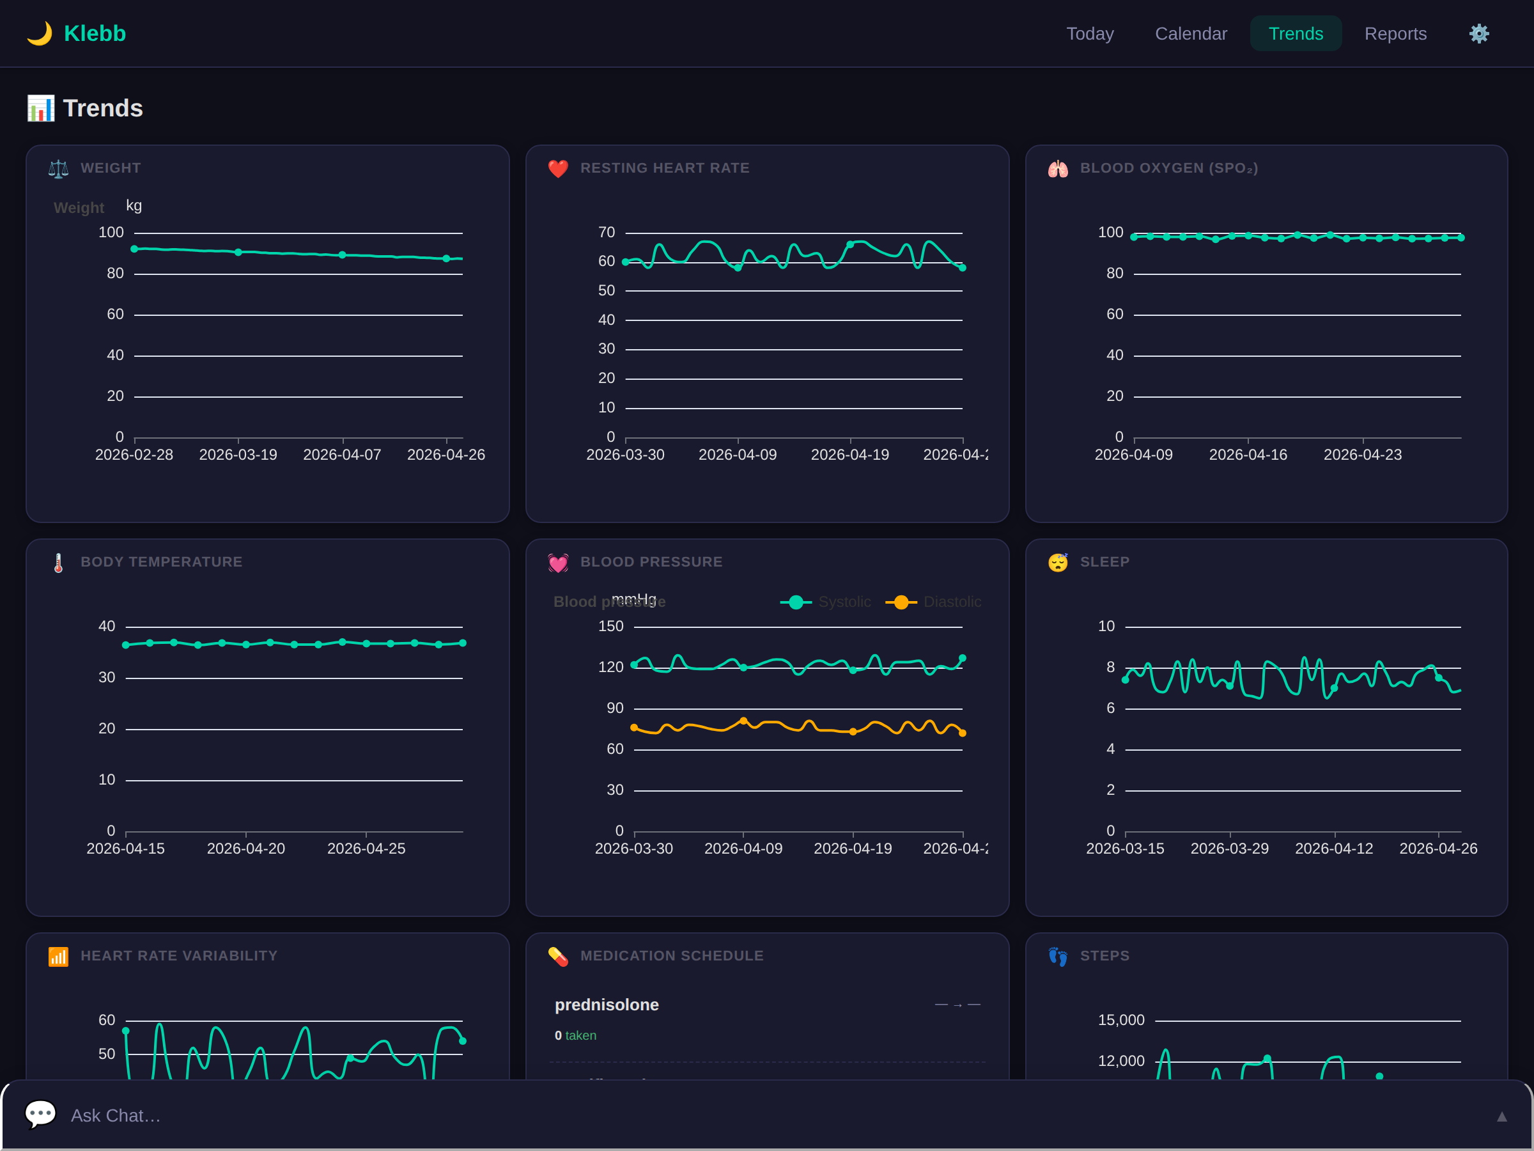Click the 0 taken status text

[x=576, y=1035]
